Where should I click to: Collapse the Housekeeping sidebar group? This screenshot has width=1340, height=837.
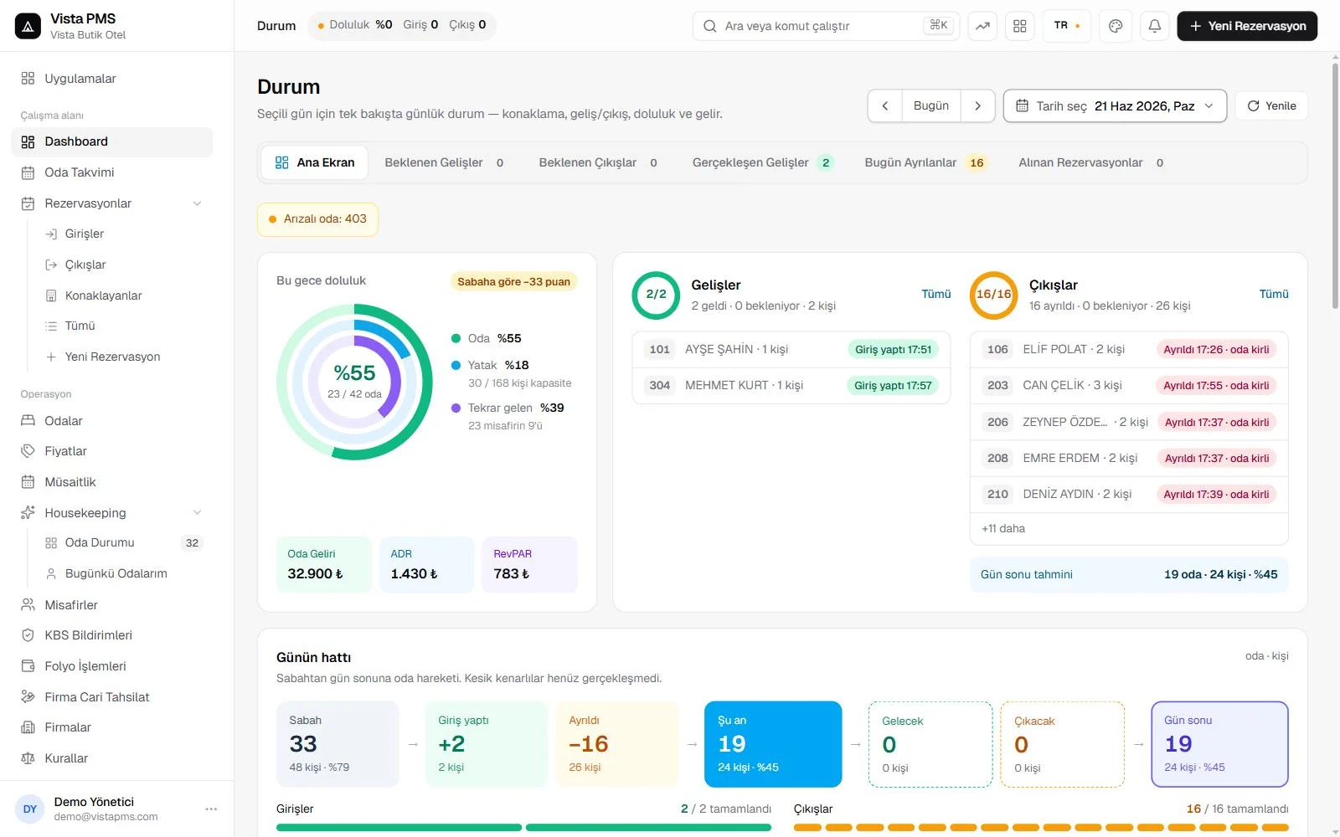198,512
